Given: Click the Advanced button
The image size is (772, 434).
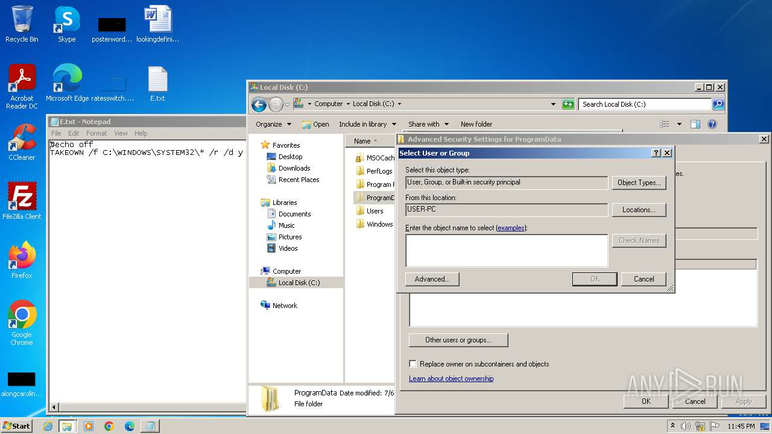Looking at the screenshot, I should [432, 279].
